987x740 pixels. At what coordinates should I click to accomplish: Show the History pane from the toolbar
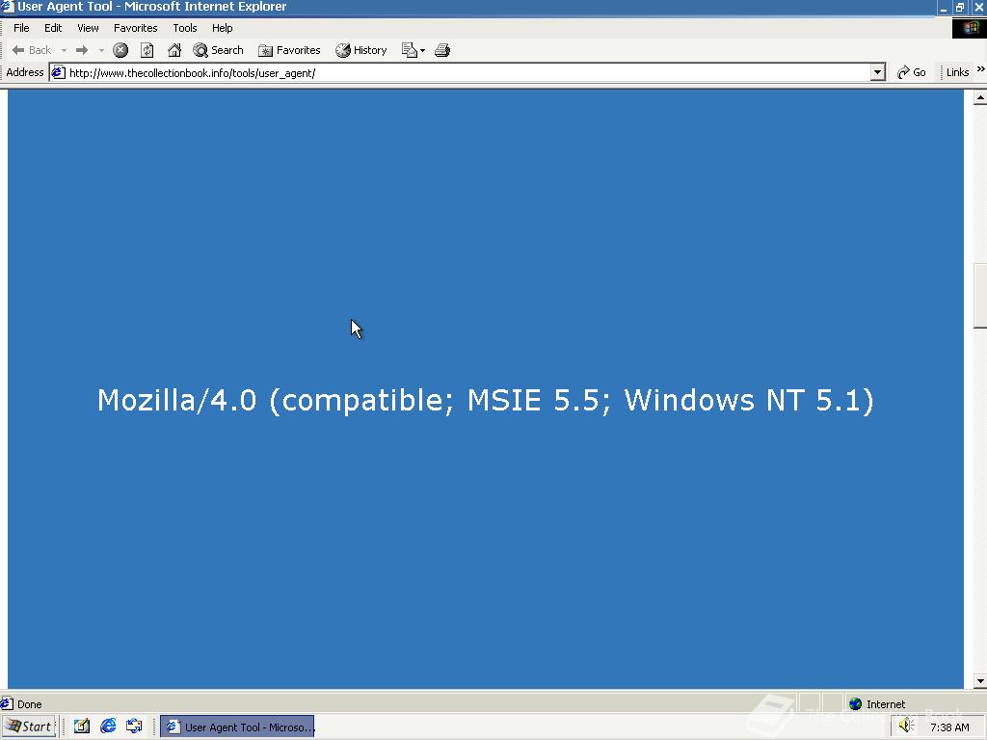pos(361,50)
